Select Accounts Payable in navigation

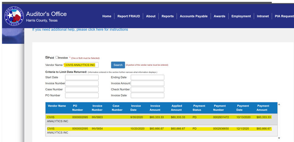[x=194, y=16]
